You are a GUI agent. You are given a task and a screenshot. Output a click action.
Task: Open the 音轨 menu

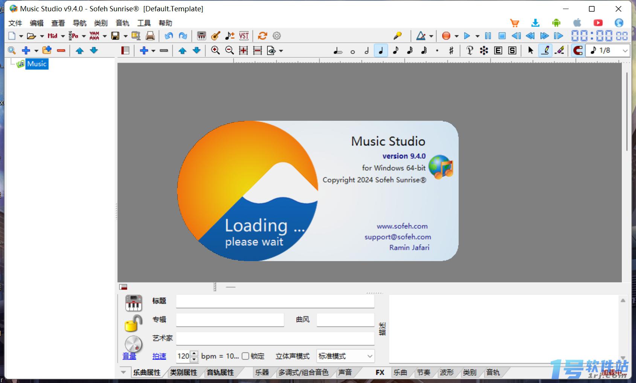click(x=122, y=23)
